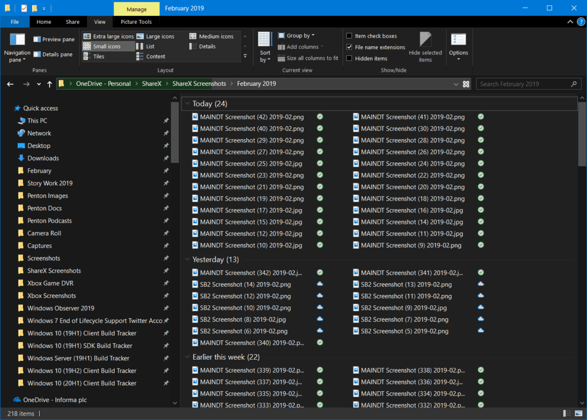Select the Small icons layout

click(x=108, y=46)
